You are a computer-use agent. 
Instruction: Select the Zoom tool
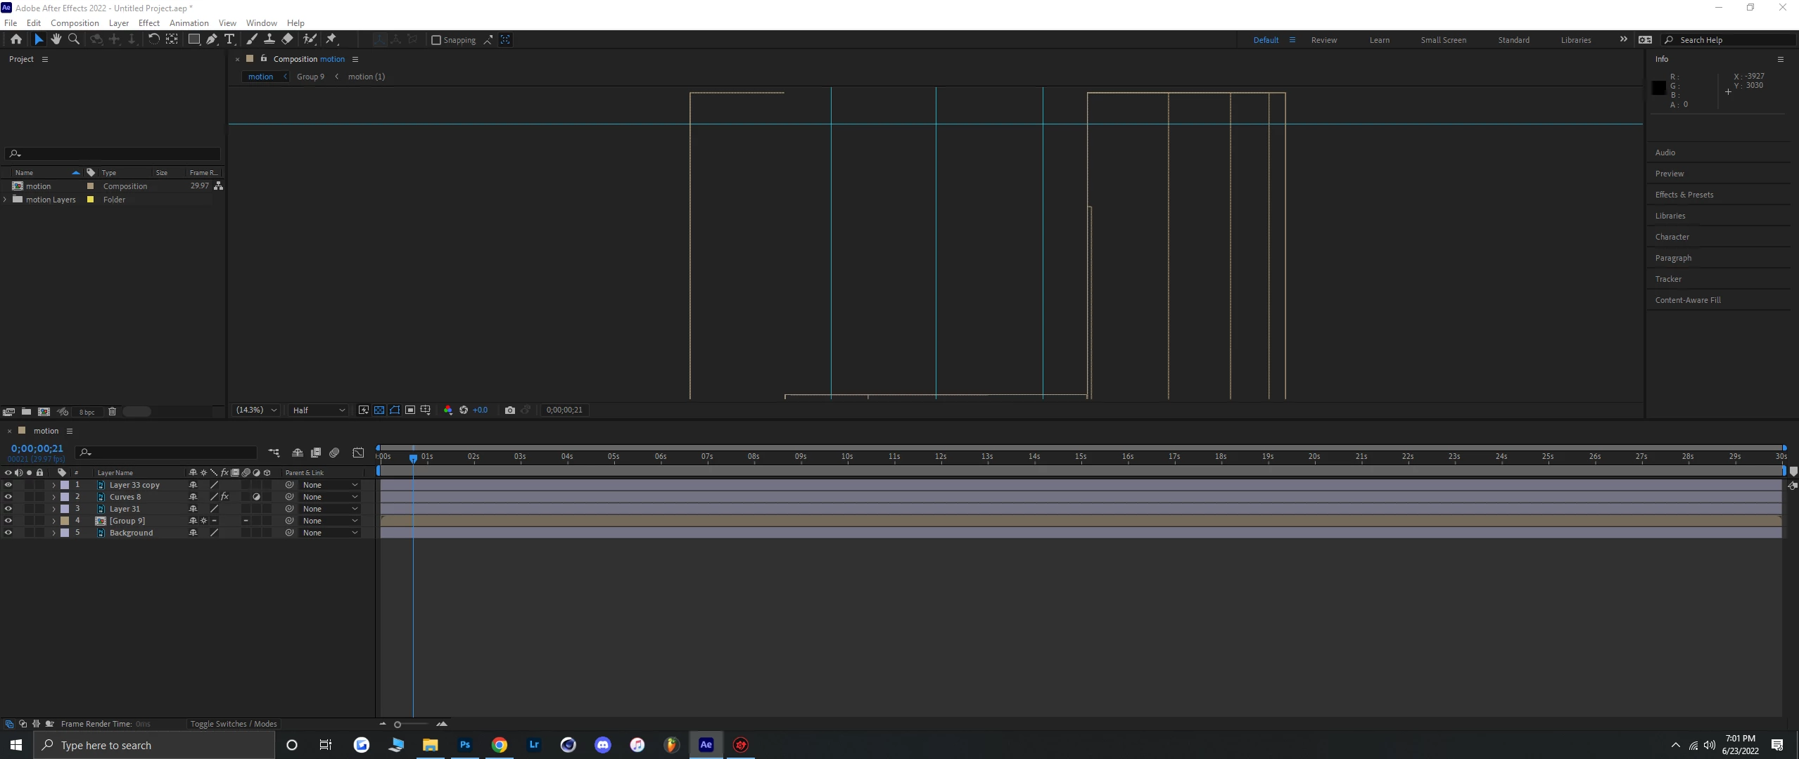coord(73,39)
